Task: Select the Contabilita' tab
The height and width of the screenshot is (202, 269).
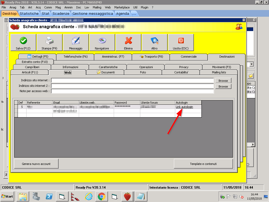Action: [181, 72]
